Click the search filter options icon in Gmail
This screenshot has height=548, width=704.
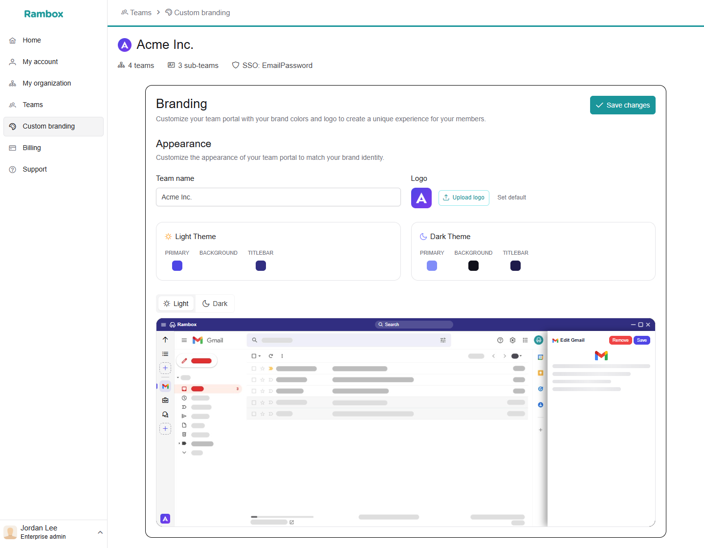[443, 340]
